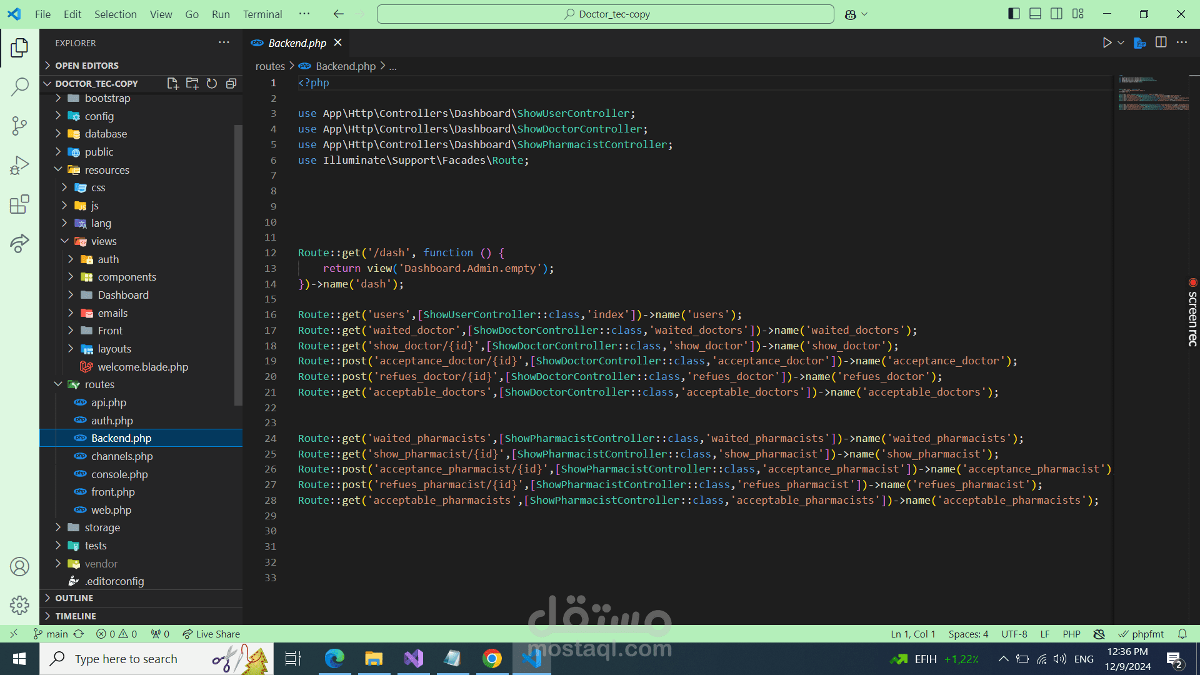Open the Extensions view

click(x=19, y=204)
